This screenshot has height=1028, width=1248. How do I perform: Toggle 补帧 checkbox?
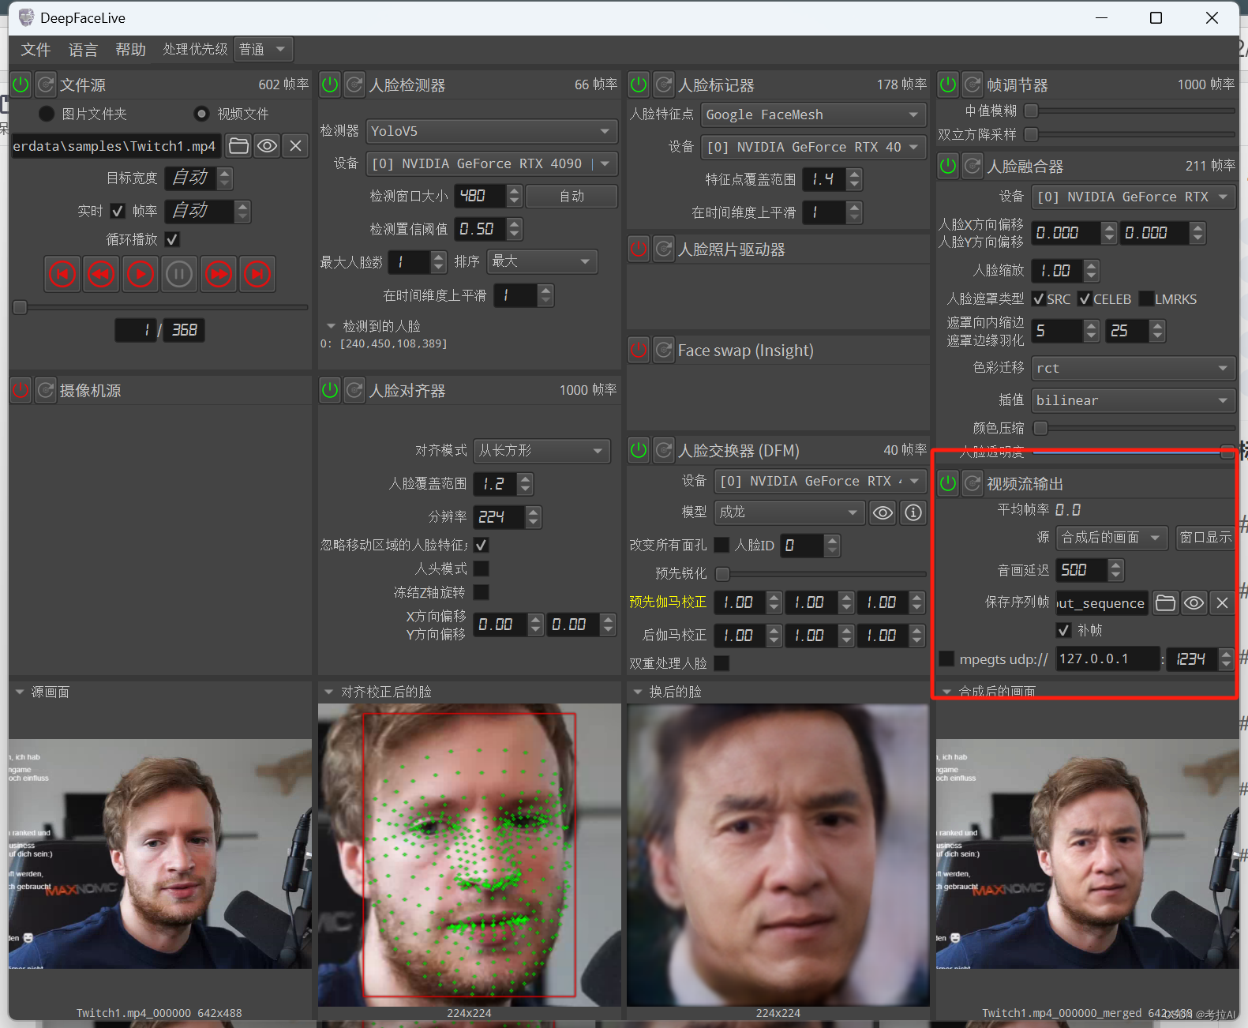point(1063,630)
